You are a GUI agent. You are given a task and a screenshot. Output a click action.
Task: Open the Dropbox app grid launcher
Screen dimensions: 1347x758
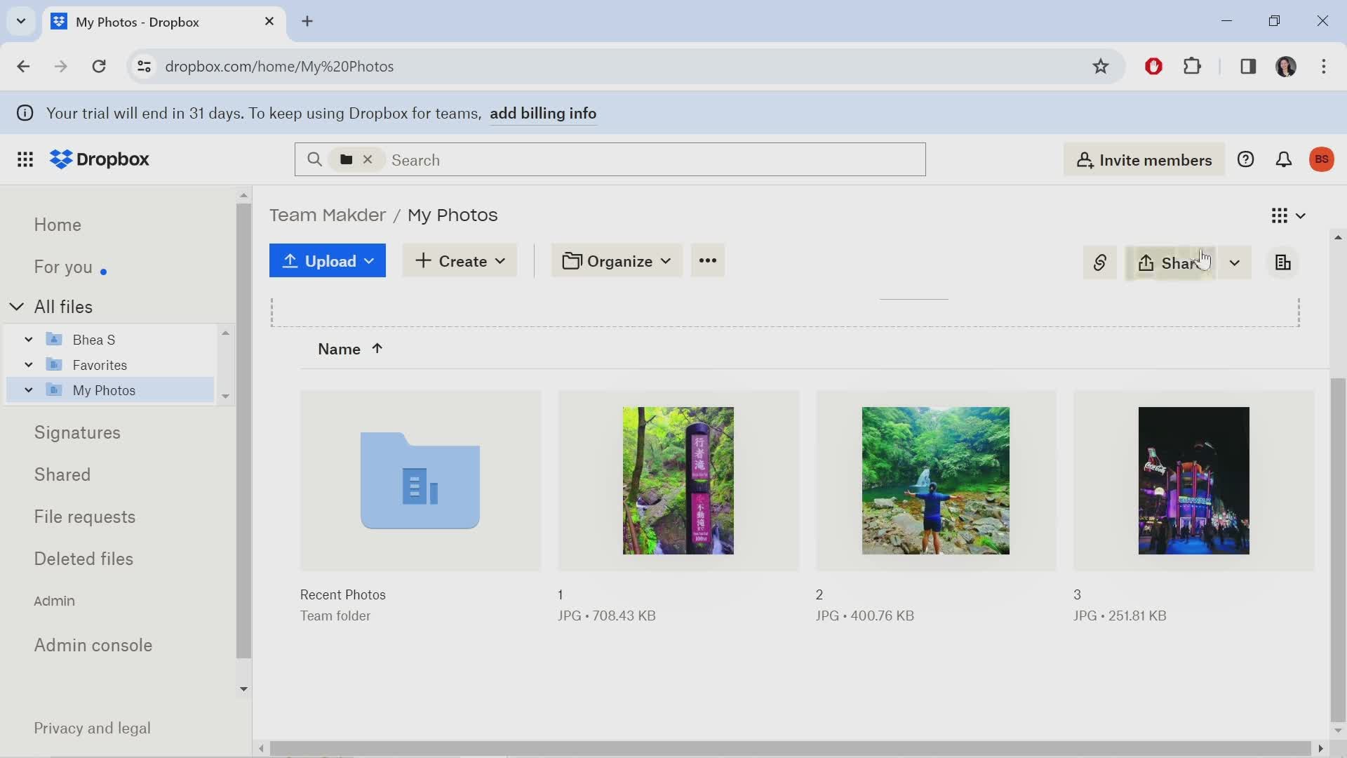[x=25, y=160]
